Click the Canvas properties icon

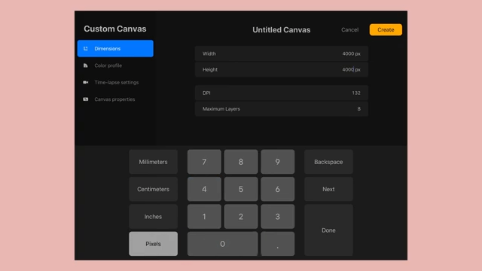tap(85, 99)
